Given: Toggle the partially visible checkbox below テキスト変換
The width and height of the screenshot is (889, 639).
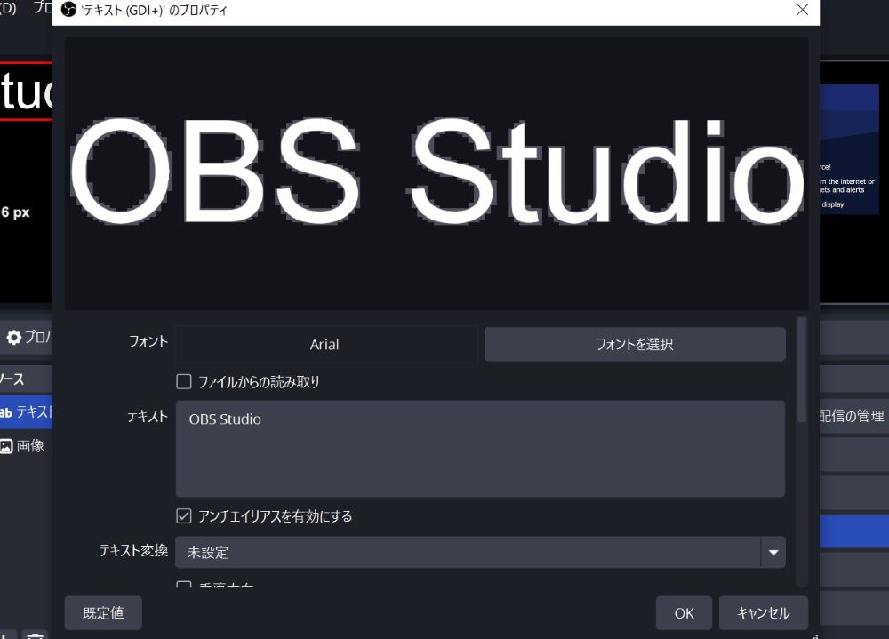Looking at the screenshot, I should coord(184,585).
